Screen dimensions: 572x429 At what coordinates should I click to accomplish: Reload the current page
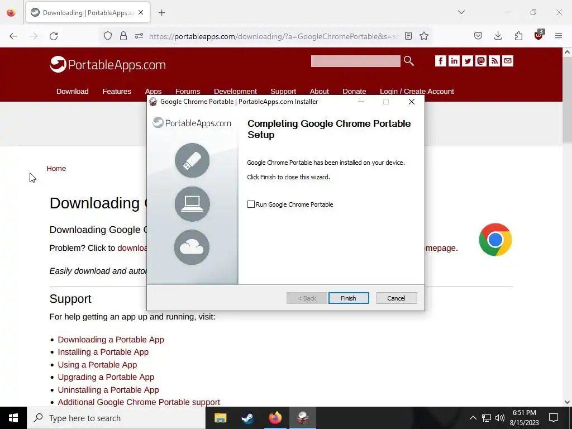54,36
